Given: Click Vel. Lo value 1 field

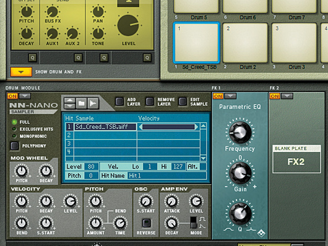Looking at the screenshot, I should tap(150, 167).
